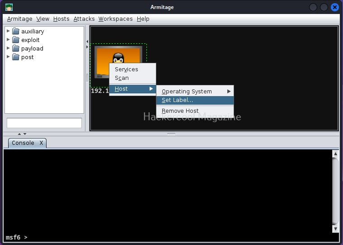The image size is (343, 245).
Task: Click the up arrow on horizontal splitter
Action: click(19, 134)
